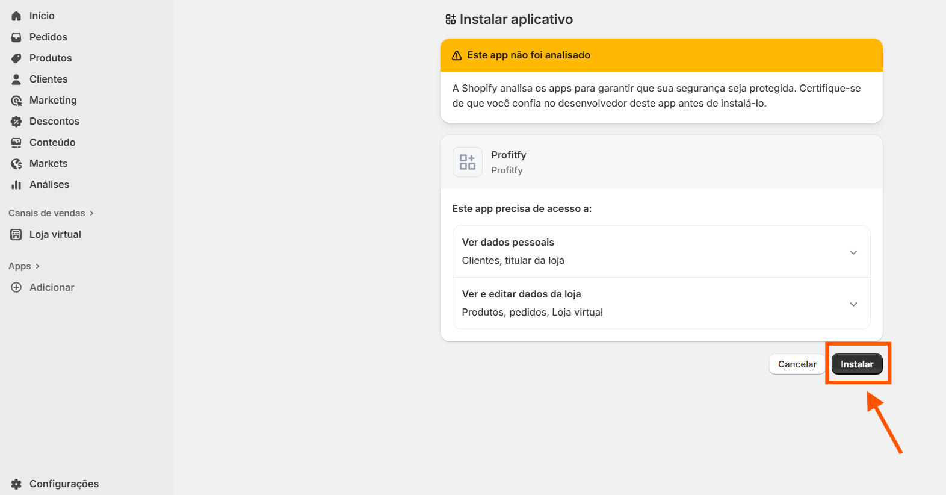The image size is (946, 495).
Task: Expand Ver dados pessoais permission chevron
Action: [853, 252]
